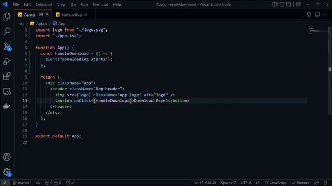Click the import "./App.css" line

[58, 36]
